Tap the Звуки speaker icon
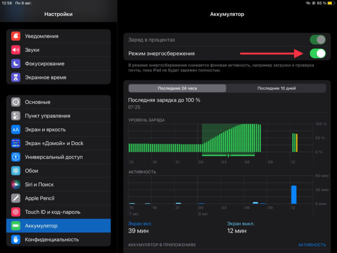 16,50
